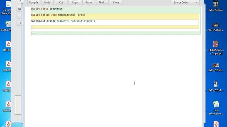Select the IMG_20150... desktop icon
227x127 pixels.
click(216, 67)
